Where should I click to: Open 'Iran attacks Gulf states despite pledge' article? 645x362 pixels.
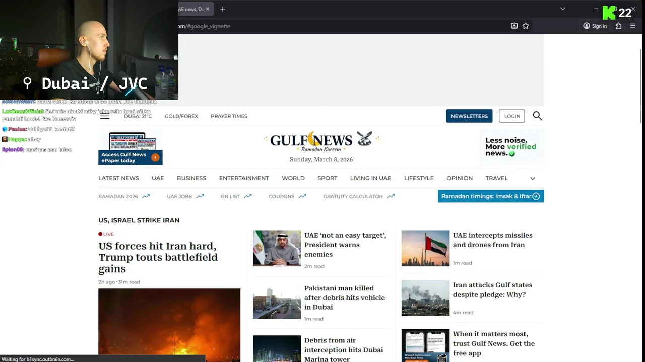492,289
